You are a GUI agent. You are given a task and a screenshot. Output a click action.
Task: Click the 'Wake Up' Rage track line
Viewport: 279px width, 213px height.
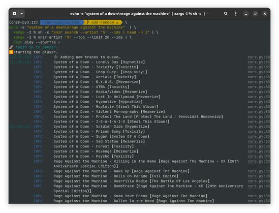[121, 171]
